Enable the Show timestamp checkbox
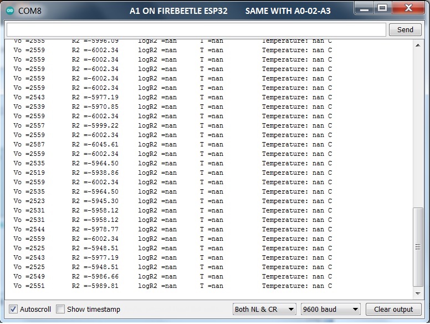This screenshot has width=430, height=324. coord(60,309)
